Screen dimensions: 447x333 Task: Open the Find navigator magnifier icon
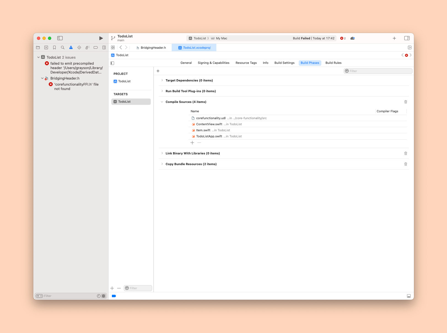click(x=63, y=48)
